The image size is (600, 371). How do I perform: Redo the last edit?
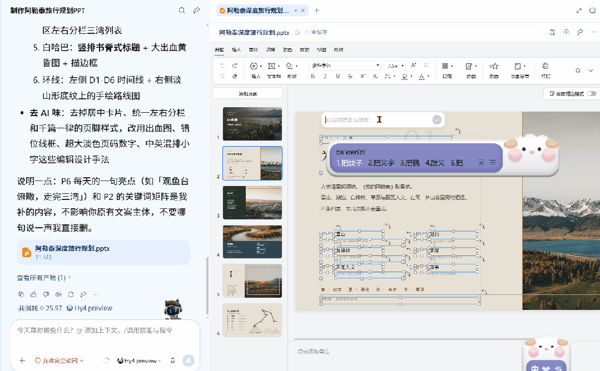tap(235, 66)
